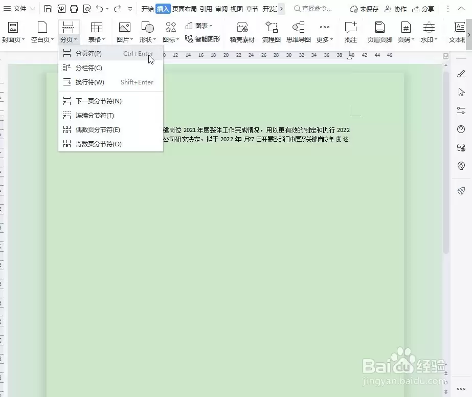Image resolution: width=472 pixels, height=397 pixels.
Task: Open the three-dot options menu at top right
Action: (447, 9)
